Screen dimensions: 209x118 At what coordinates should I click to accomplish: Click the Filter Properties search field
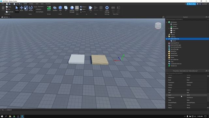pos(186,73)
